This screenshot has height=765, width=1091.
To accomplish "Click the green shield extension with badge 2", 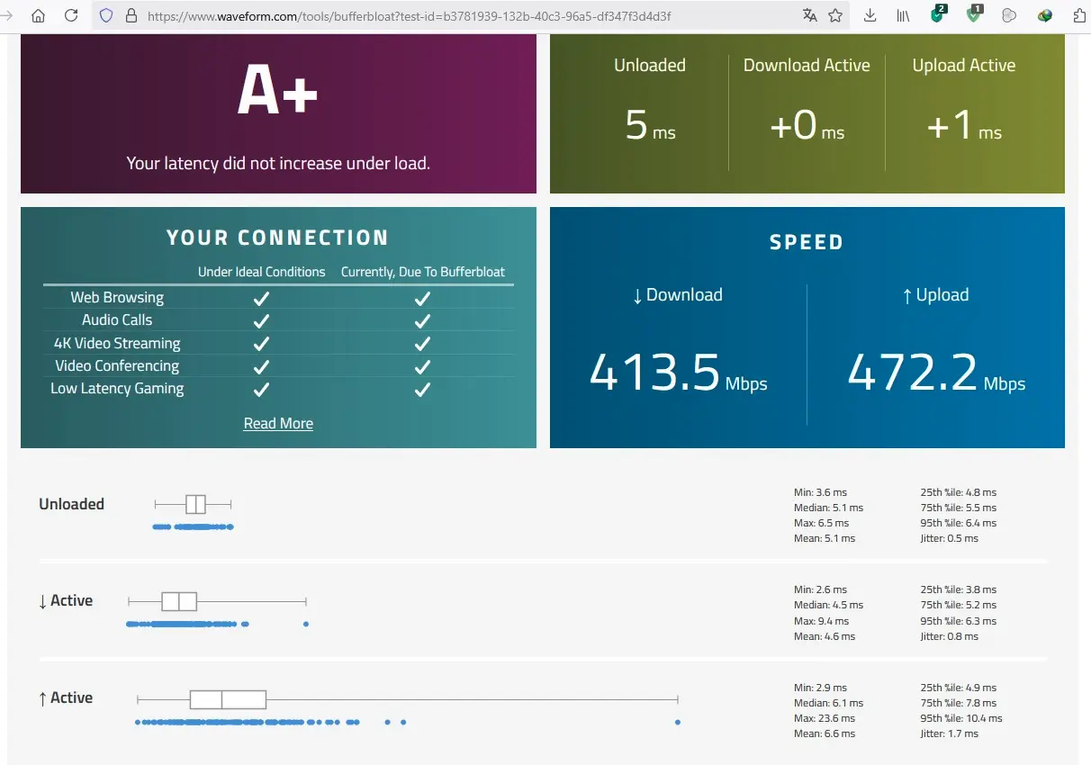I will pos(938,14).
